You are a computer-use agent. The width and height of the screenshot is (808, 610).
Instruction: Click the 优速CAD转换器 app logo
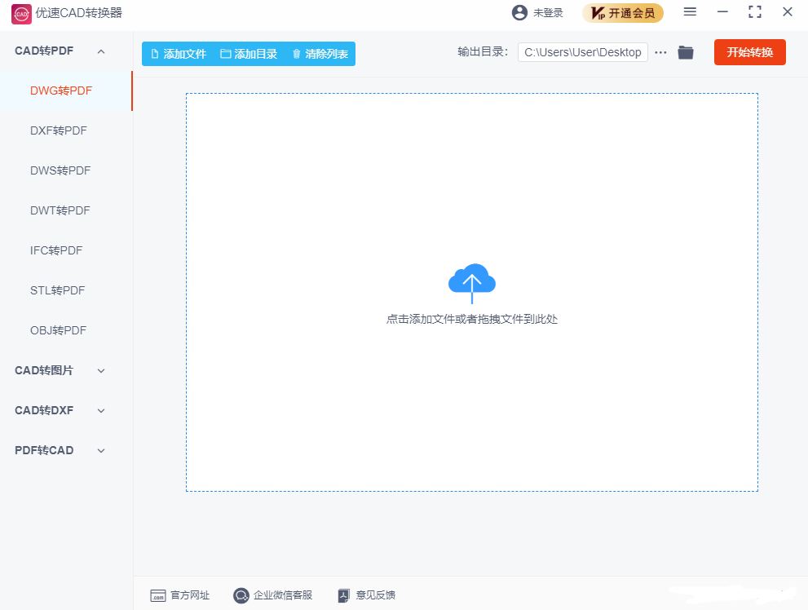coord(20,13)
